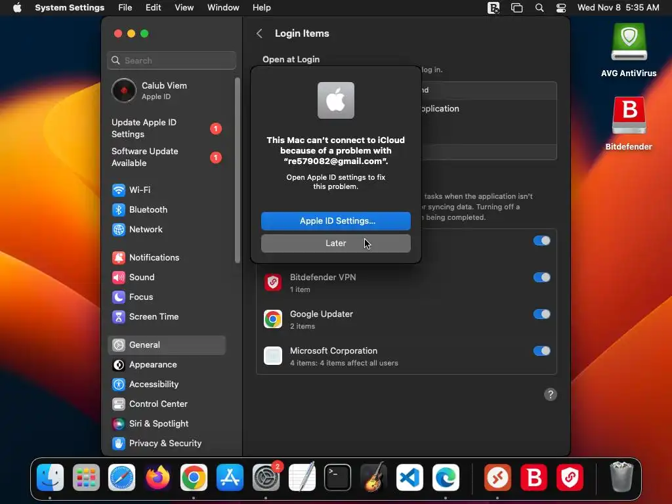Click the Bitdefender menu bar icon
The width and height of the screenshot is (672, 504).
pyautogui.click(x=493, y=8)
